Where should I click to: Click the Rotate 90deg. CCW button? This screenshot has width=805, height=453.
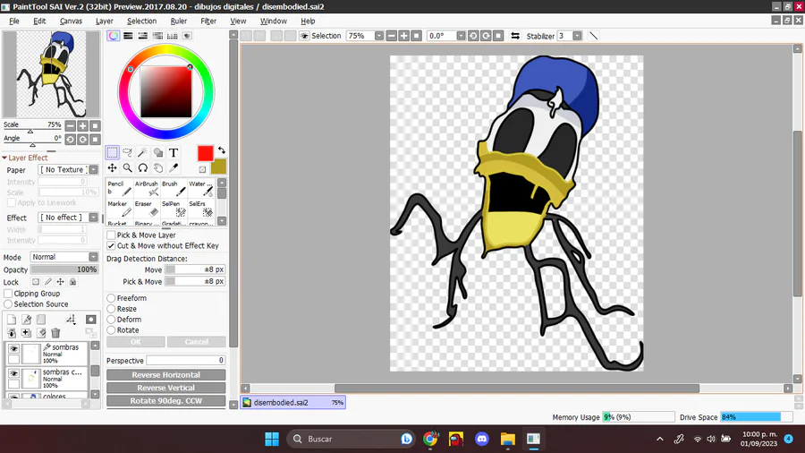(165, 400)
